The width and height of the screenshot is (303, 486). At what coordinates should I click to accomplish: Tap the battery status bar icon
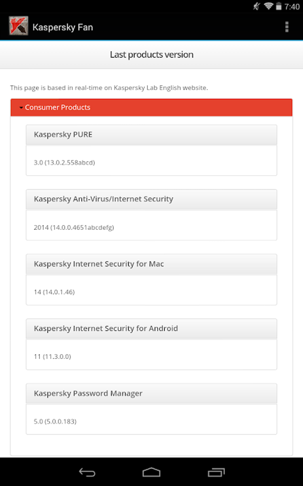279,6
